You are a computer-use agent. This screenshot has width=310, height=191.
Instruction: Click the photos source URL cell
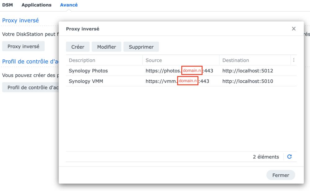pos(179,71)
